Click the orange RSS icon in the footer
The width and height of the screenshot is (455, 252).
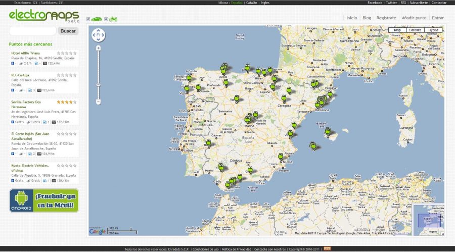327,248
